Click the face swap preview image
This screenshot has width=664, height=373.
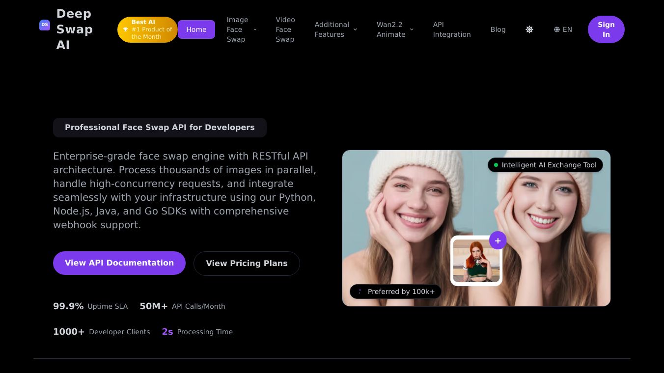pyautogui.click(x=476, y=228)
